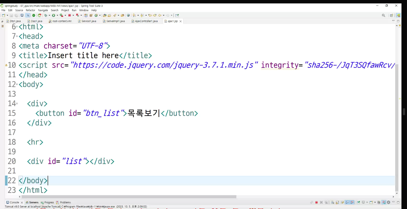Minimize the editor area
This screenshot has height=209, width=407.
pos(393,21)
